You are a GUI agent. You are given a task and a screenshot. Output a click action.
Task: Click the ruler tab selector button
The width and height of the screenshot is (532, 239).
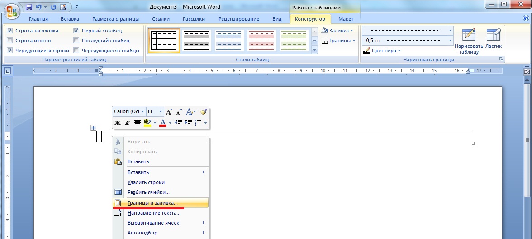click(8, 71)
